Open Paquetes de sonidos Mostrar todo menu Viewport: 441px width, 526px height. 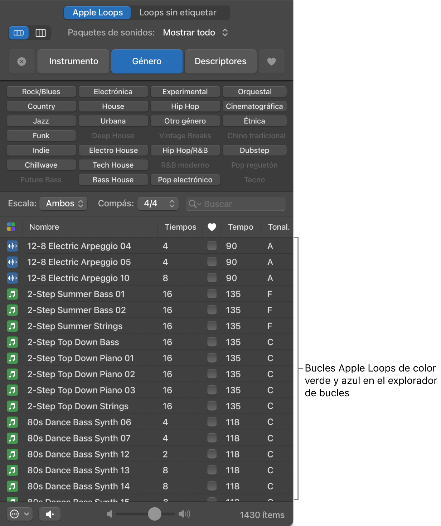[195, 33]
